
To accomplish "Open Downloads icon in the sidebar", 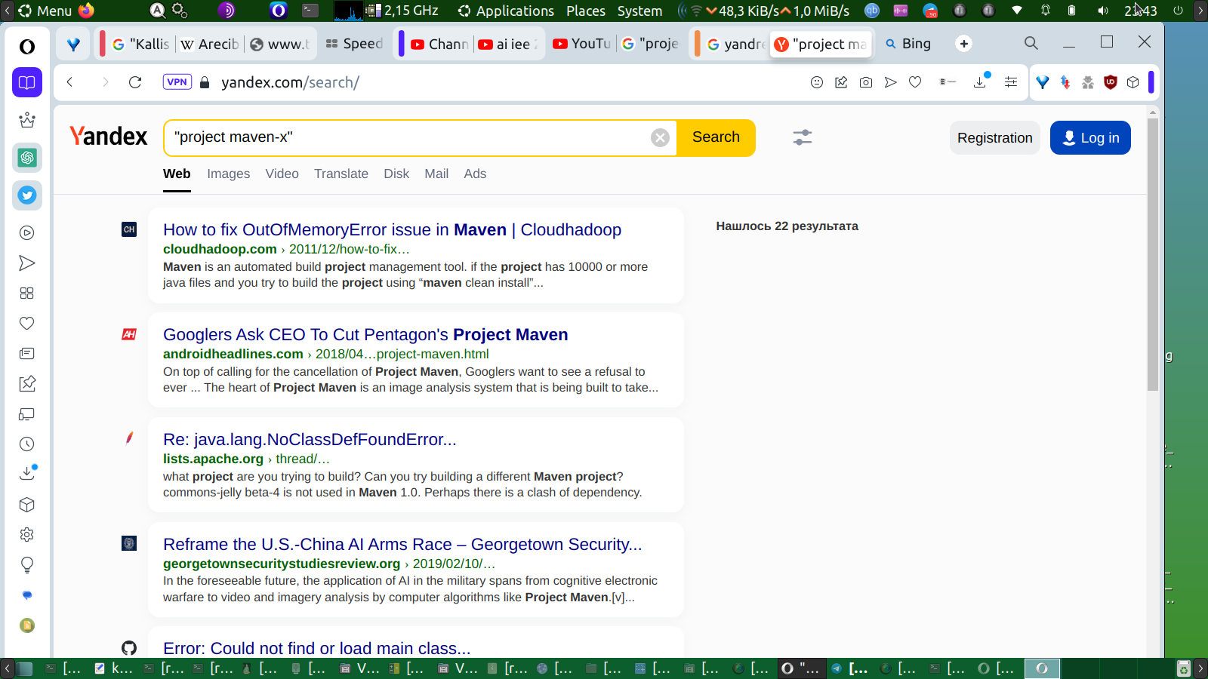I will [27, 473].
